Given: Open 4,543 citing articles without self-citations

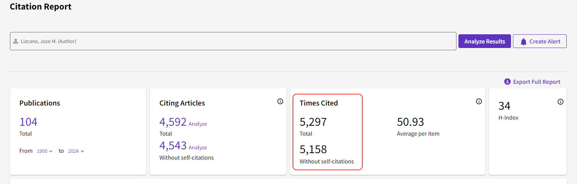Looking at the screenshot, I should (173, 146).
